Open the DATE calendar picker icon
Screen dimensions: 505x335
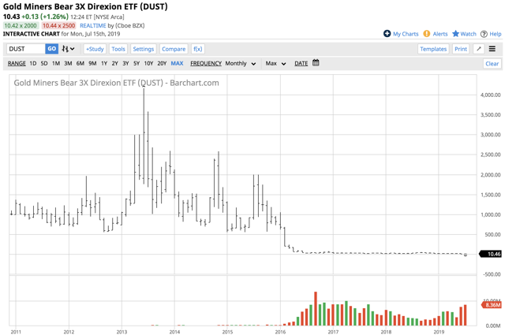click(x=316, y=63)
